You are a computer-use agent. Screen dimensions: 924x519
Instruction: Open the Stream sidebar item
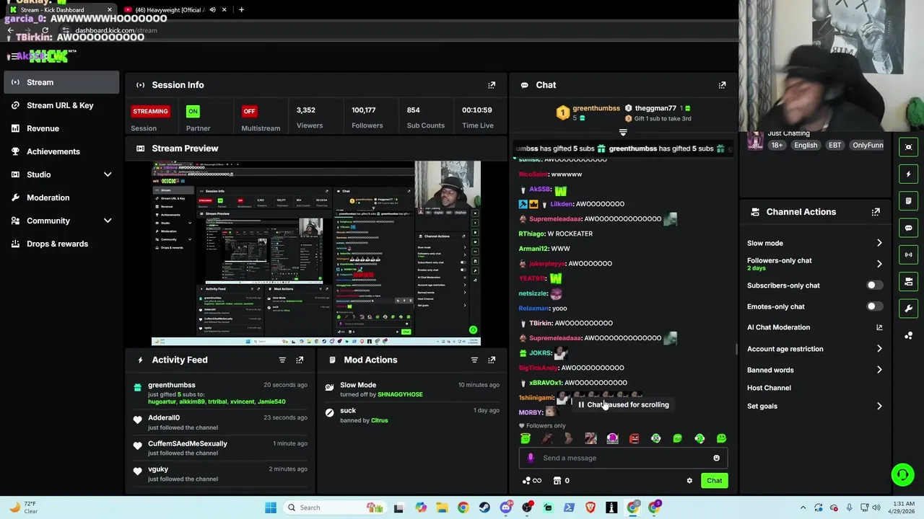pos(61,82)
